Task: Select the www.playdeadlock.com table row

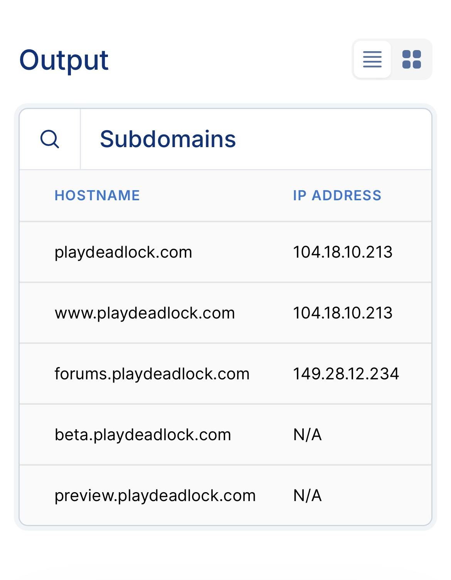Action: [x=225, y=313]
